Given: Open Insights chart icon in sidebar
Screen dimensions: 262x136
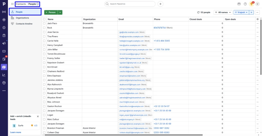Looking at the screenshot, I should click(4, 75).
